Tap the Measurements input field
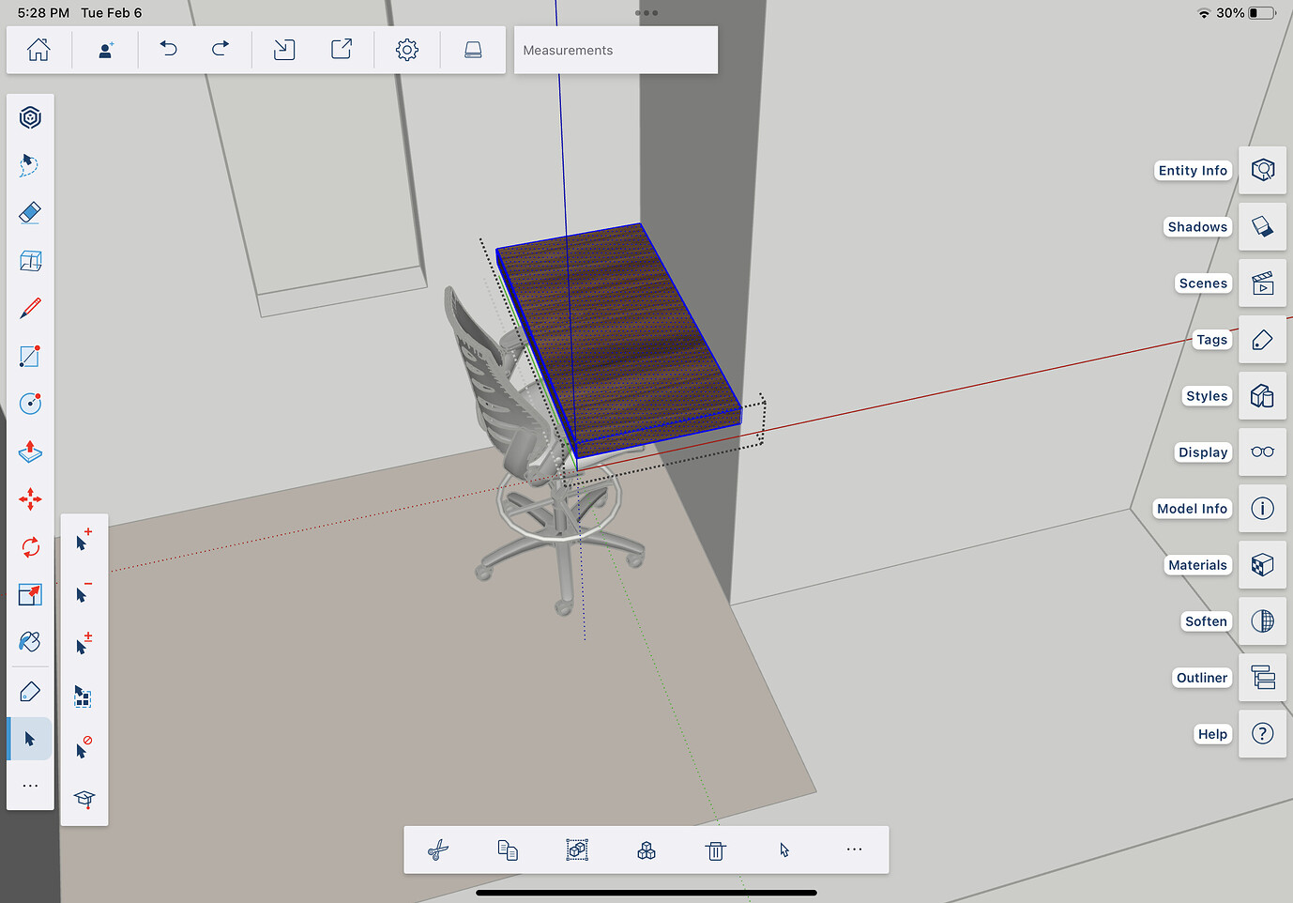 click(x=615, y=50)
